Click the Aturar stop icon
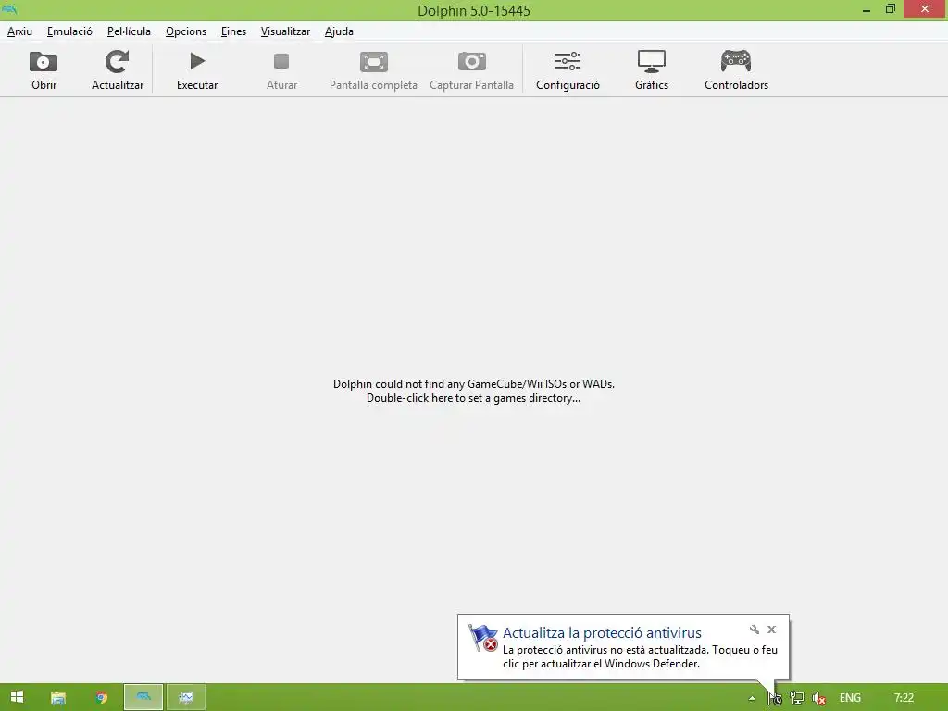 (x=281, y=61)
